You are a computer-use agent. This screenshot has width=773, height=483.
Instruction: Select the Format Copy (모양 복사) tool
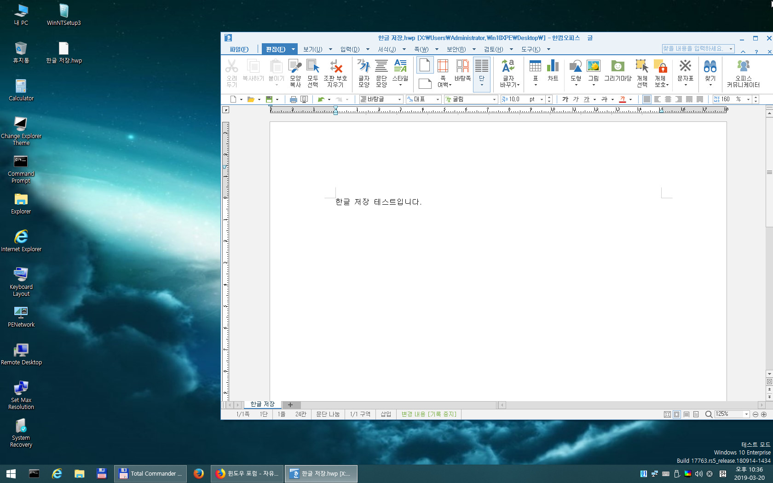point(295,73)
